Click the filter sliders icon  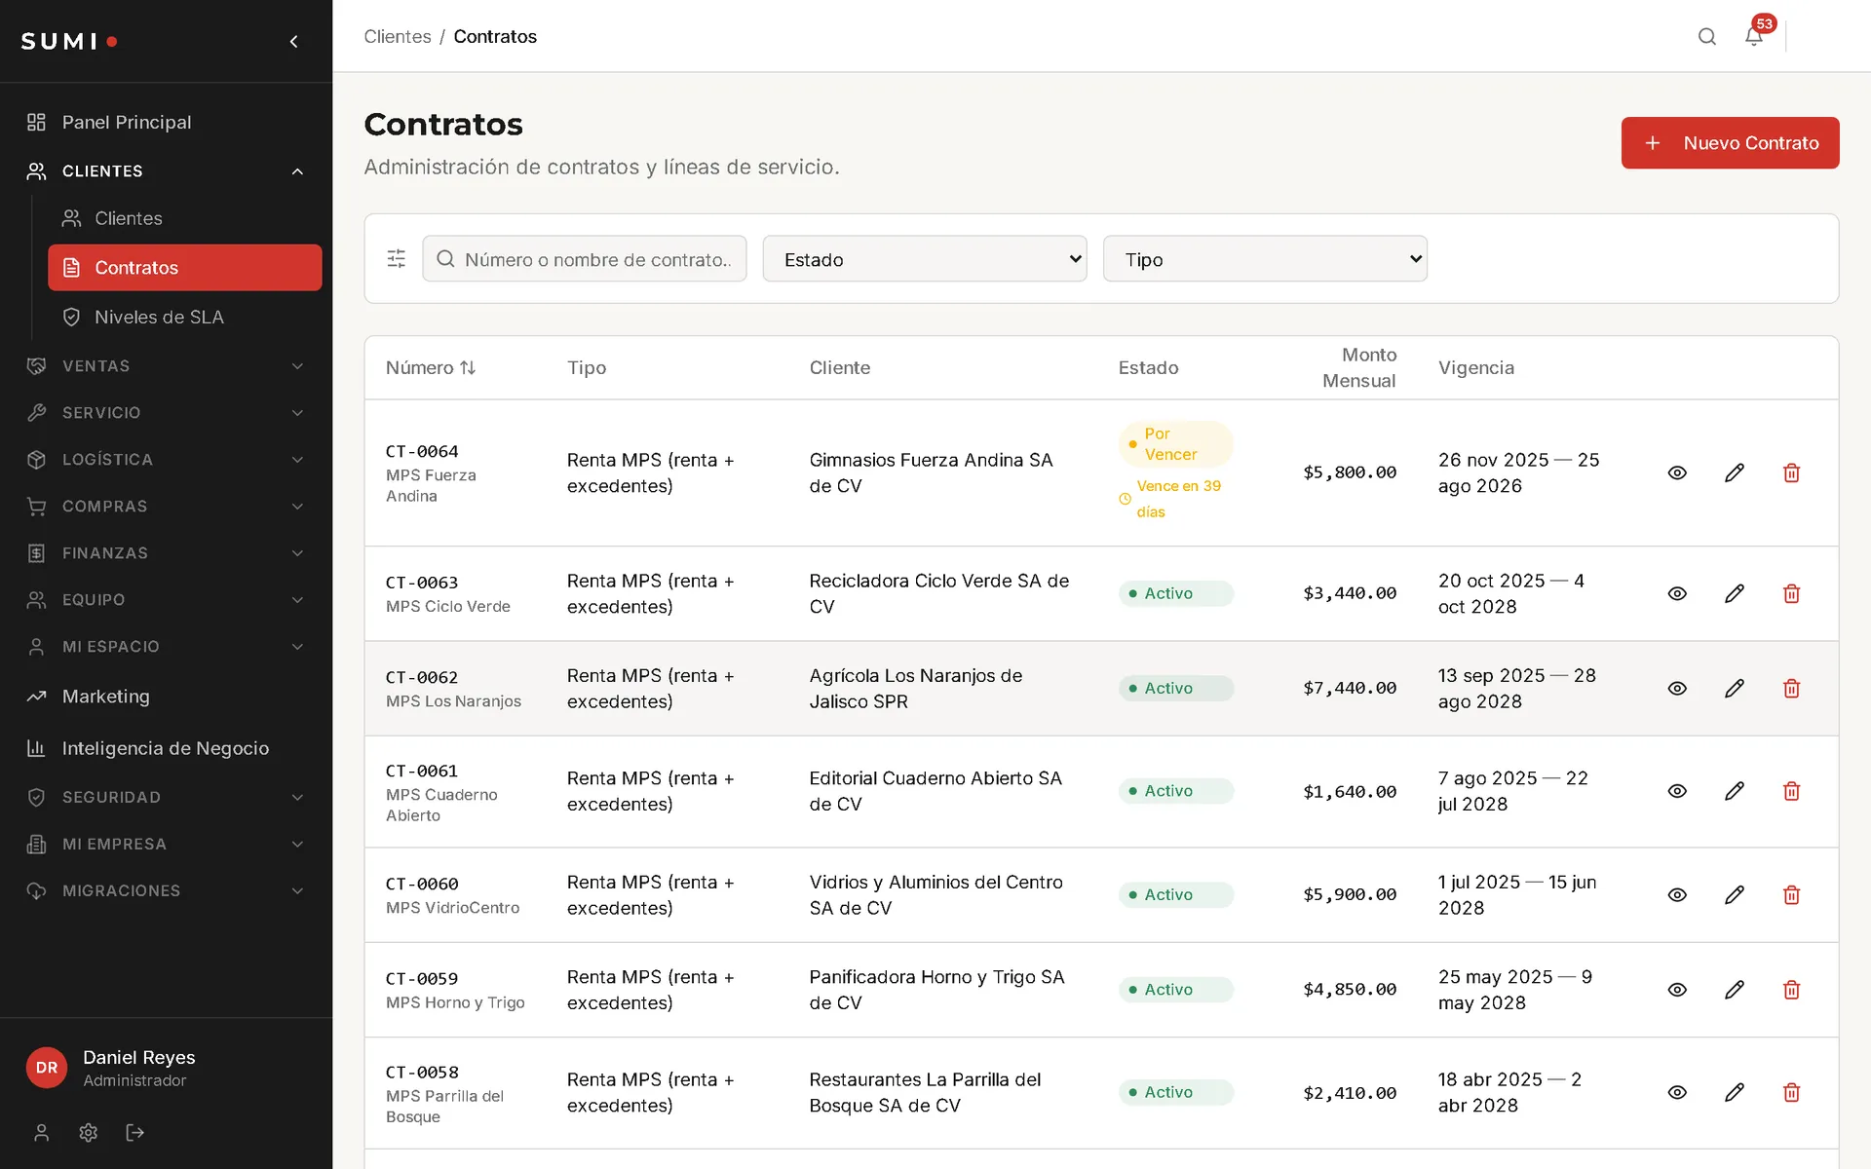(396, 259)
